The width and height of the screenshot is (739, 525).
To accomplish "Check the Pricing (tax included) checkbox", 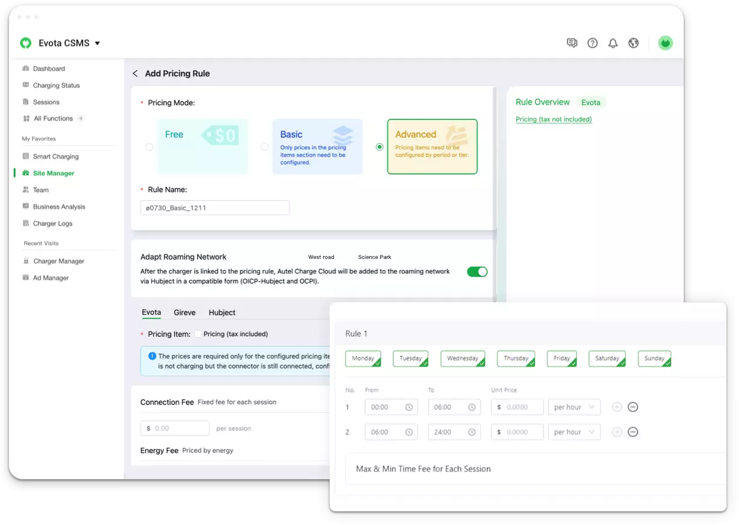I will click(x=200, y=334).
